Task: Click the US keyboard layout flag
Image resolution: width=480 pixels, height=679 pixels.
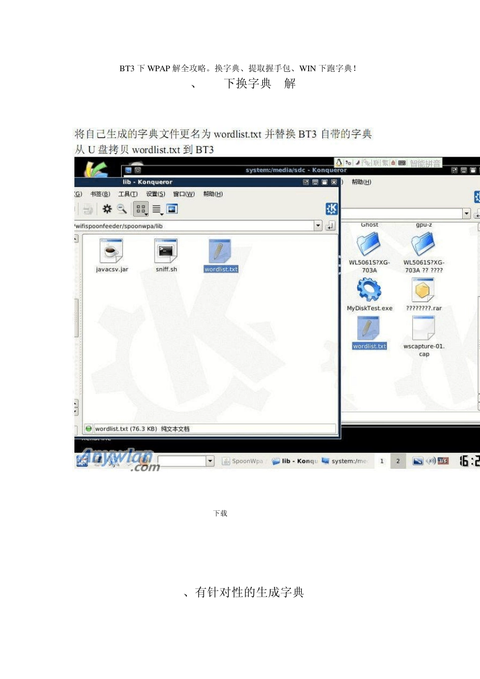Action: pos(443,461)
